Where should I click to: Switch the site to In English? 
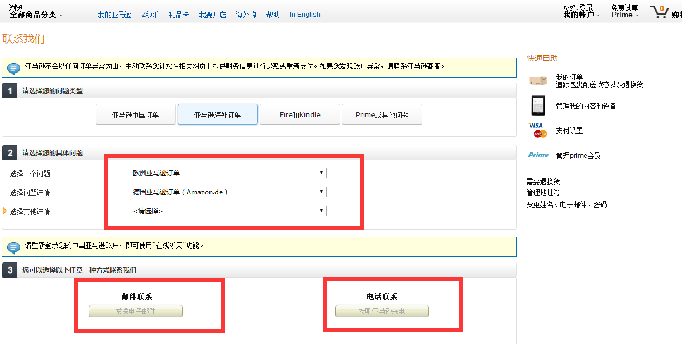pos(305,15)
